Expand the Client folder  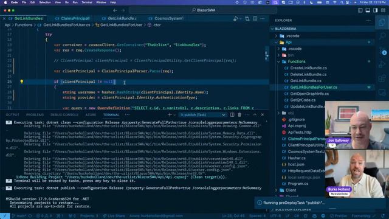pos(276,190)
